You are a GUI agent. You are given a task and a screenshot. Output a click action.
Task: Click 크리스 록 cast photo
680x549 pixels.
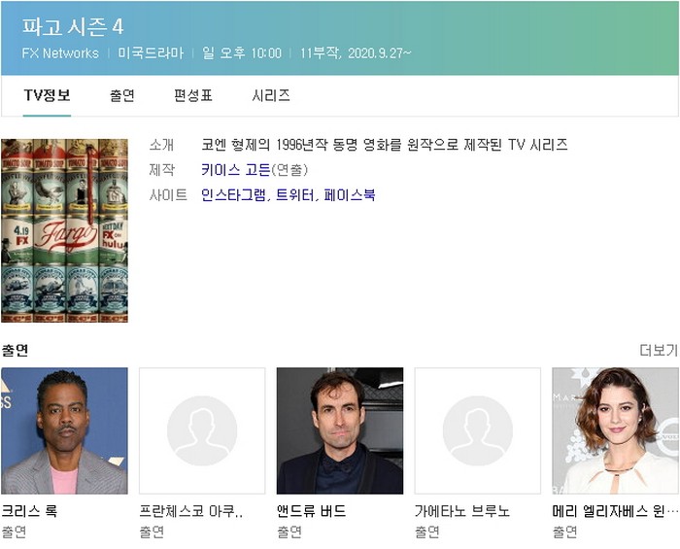[x=64, y=430]
